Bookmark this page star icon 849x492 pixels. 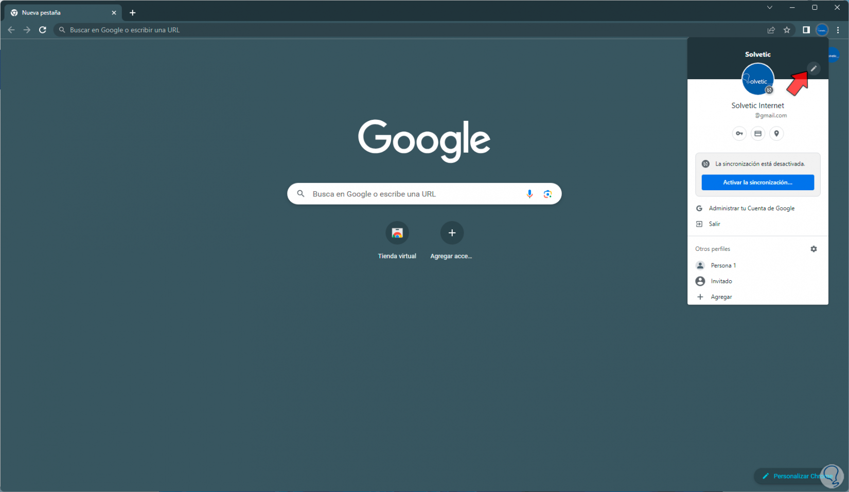pyautogui.click(x=787, y=30)
